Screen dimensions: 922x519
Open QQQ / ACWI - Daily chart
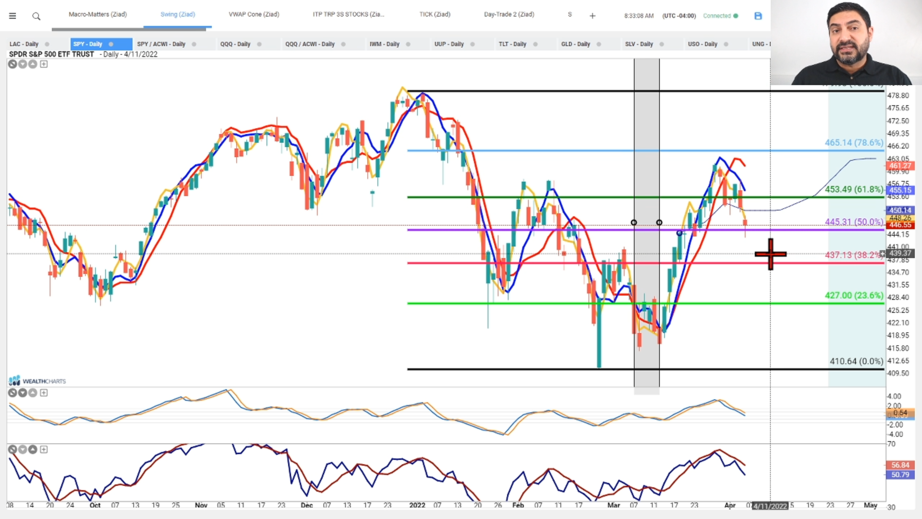point(310,44)
